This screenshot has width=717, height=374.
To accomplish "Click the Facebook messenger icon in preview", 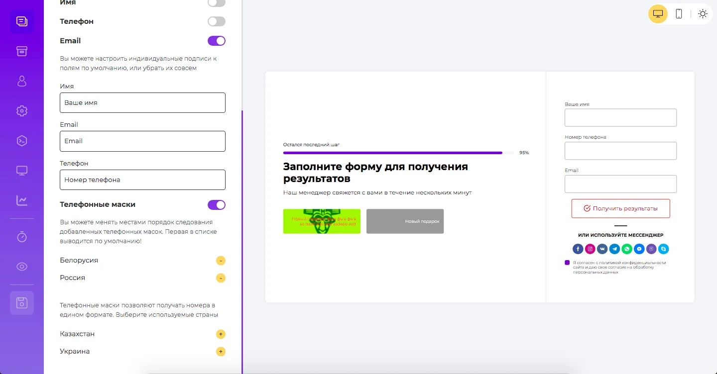I will click(578, 249).
